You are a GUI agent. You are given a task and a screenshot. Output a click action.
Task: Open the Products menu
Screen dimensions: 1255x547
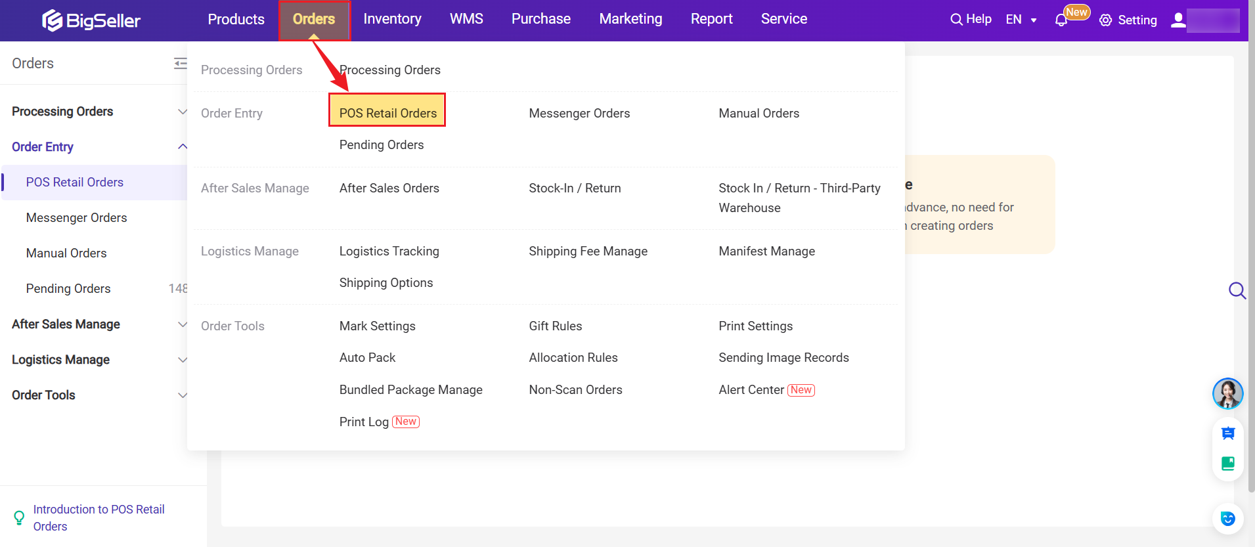[x=236, y=19]
